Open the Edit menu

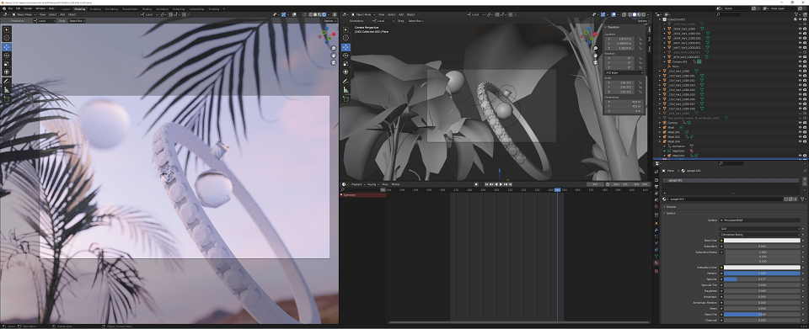tap(18, 8)
